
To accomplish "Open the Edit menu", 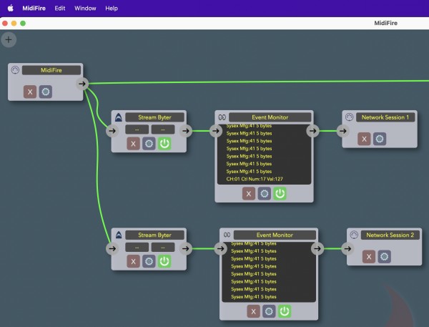I will pos(59,8).
